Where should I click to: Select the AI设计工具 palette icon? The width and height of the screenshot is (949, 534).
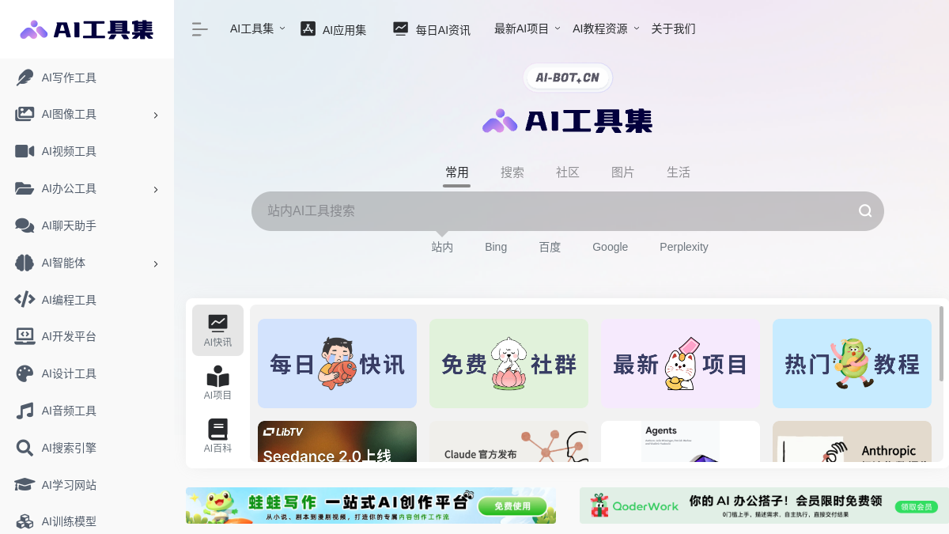tap(25, 373)
